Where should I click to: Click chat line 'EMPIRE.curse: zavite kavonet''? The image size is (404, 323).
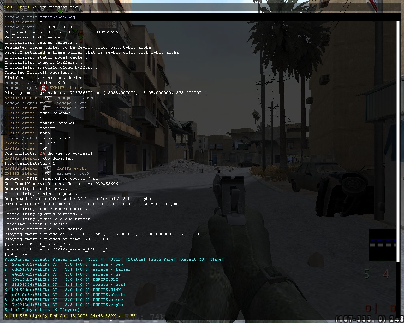[x=41, y=123]
